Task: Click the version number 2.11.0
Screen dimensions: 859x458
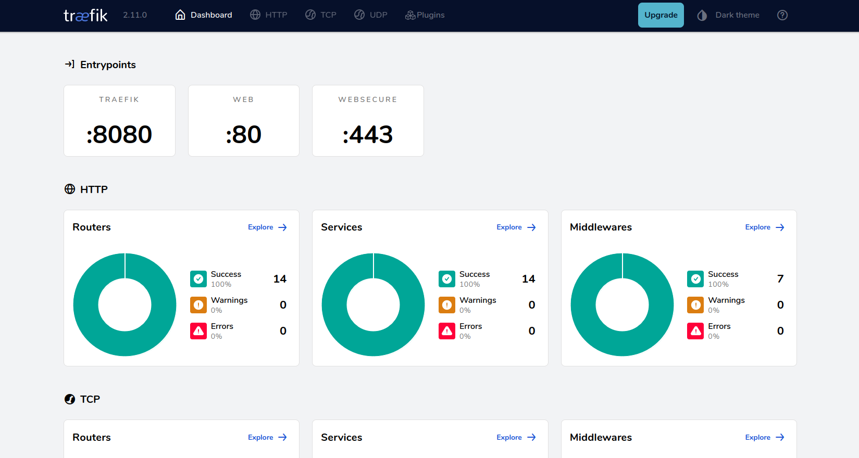Action: tap(135, 15)
